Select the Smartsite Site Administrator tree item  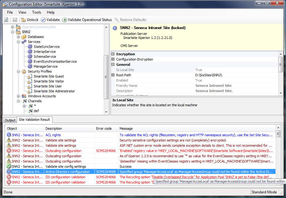tap(54, 91)
